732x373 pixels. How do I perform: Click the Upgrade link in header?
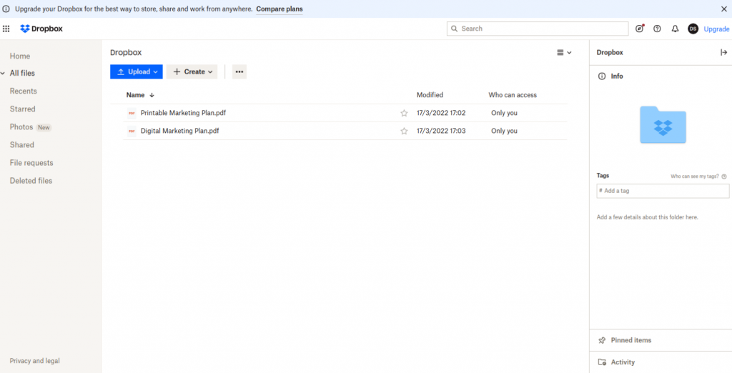(x=716, y=29)
